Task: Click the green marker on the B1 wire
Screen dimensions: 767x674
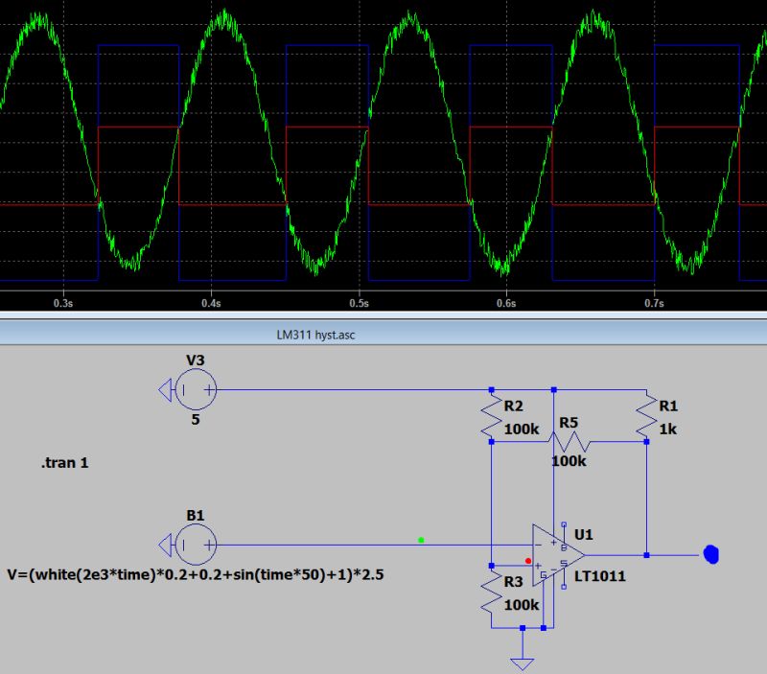Action: click(419, 541)
